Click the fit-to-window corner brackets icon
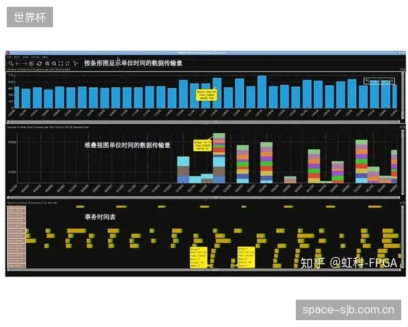 point(61,63)
